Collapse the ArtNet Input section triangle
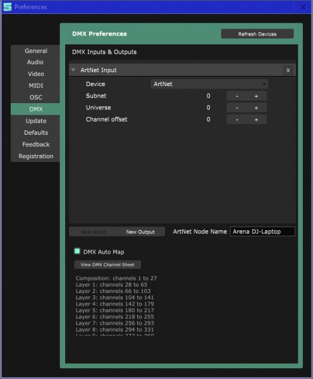This screenshot has width=313, height=379. click(73, 70)
